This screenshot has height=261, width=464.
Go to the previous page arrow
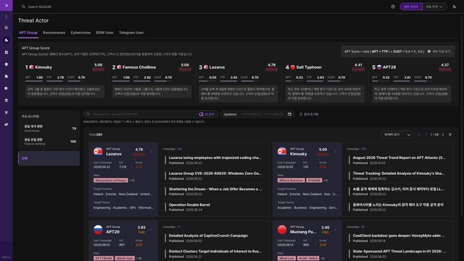[x=426, y=134]
